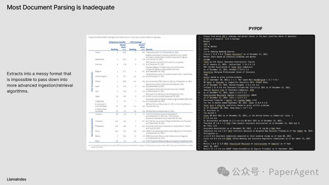The height and width of the screenshot is (185, 329).
Task: Open the AXA rankings table image
Action: click(x=141, y=92)
